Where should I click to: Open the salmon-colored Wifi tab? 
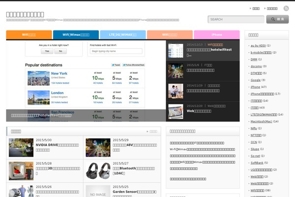click(170, 34)
